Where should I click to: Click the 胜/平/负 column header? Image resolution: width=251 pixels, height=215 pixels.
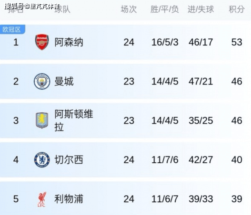(165, 9)
